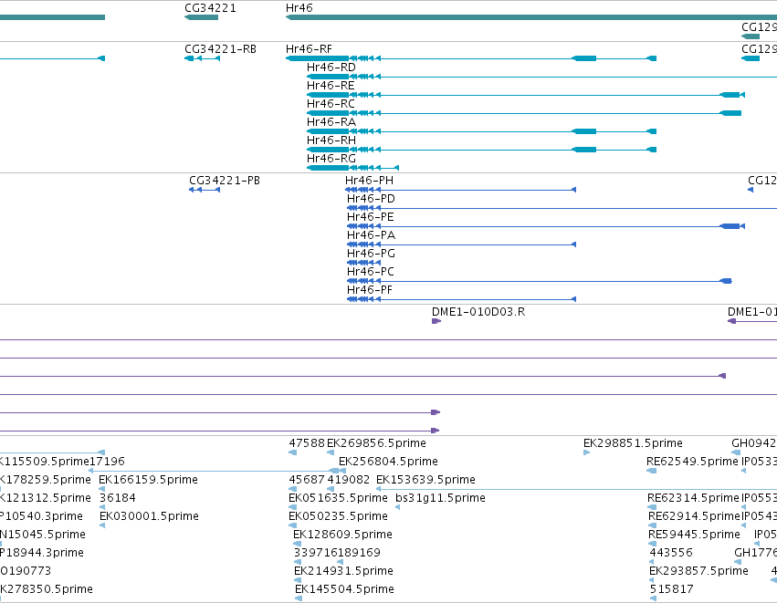Viewport: 777px width, 603px height.
Task: Select the EK214931.5prime EST label
Action: point(343,571)
